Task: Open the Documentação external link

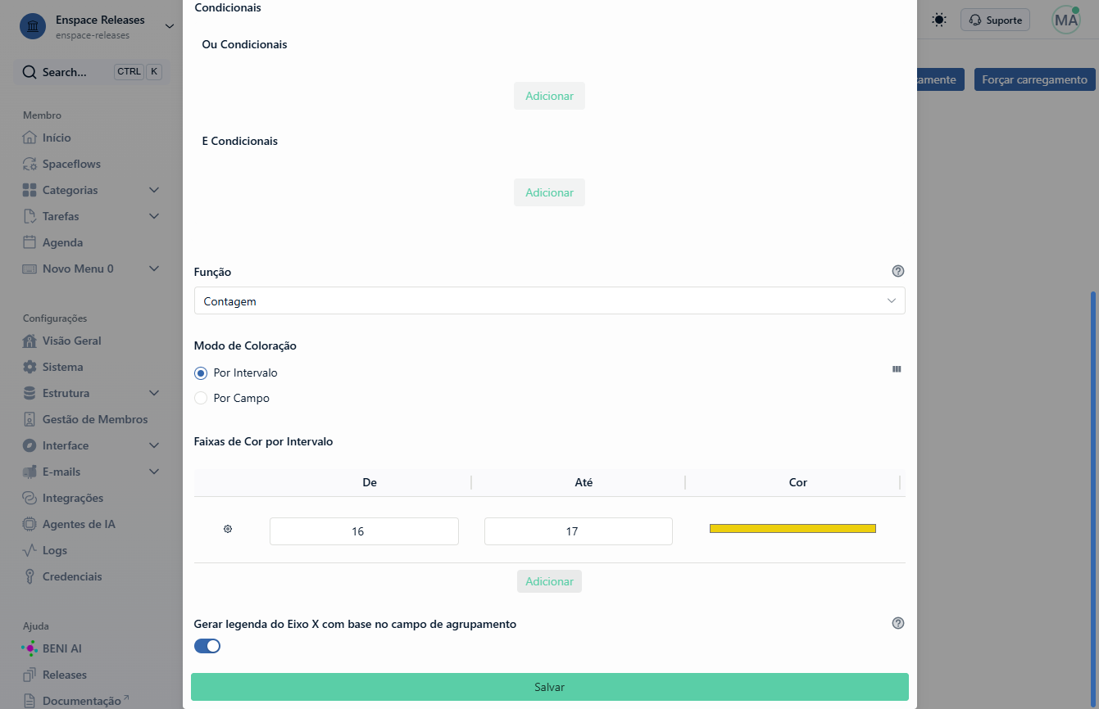Action: [85, 701]
